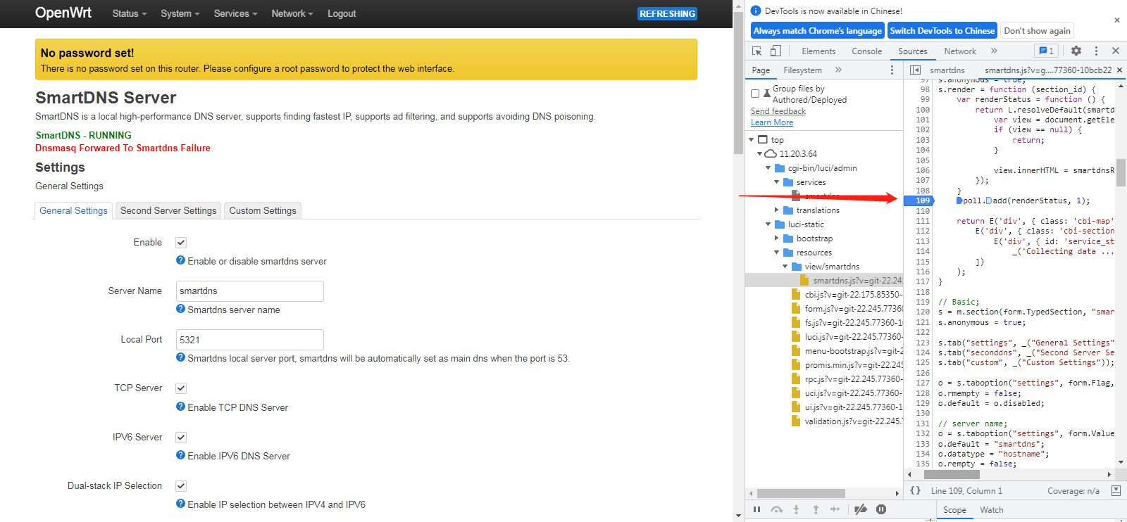Toggle the TCP Server checkbox
The image size is (1127, 522).
pos(181,388)
